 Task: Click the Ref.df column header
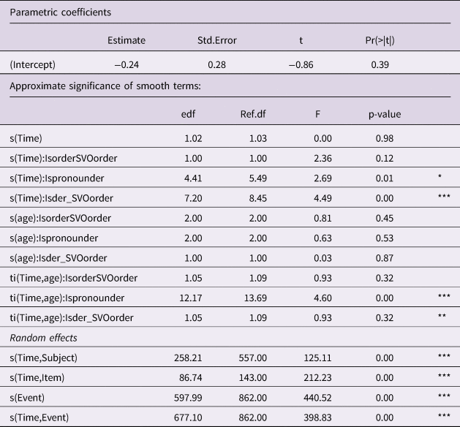pos(252,114)
